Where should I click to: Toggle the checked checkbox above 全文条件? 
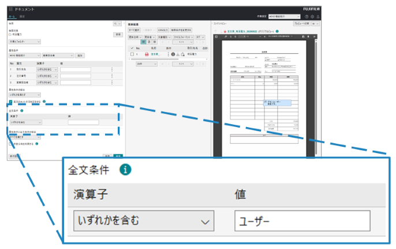click(x=10, y=101)
